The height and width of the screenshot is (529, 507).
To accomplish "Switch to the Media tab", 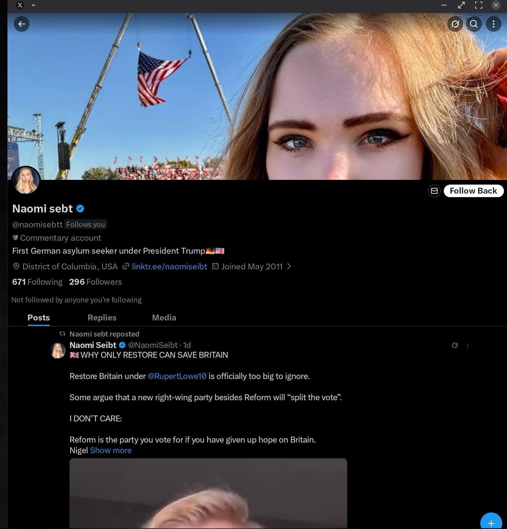I will 164,317.
